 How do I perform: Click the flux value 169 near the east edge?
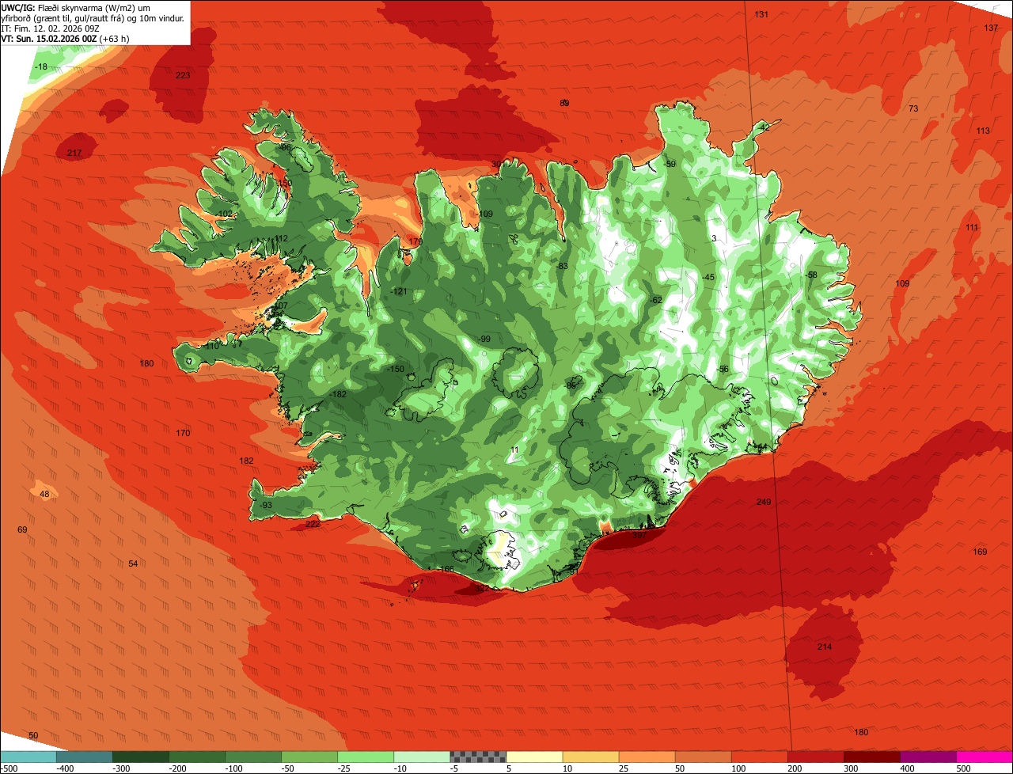[x=980, y=552]
